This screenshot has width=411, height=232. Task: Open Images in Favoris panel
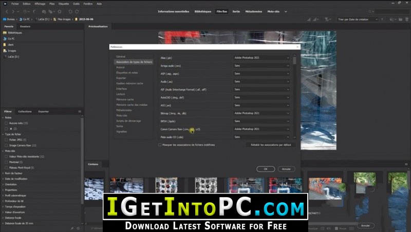click(x=12, y=51)
